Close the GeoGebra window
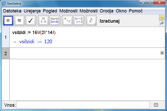Screen dimensions: 167x111 pos(159,3)
